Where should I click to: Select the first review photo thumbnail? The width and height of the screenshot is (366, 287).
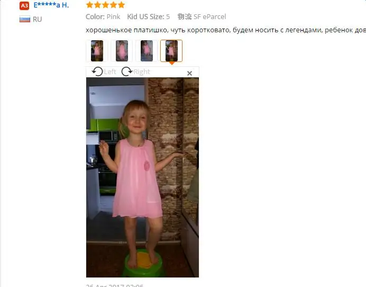[x=97, y=51]
